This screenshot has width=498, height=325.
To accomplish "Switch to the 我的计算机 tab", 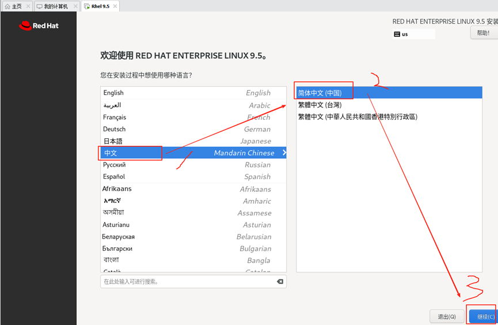I will [56, 6].
